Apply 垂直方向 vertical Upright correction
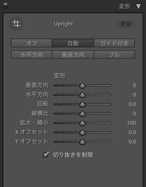Screen dimensions: 146x187 coord(73,55)
